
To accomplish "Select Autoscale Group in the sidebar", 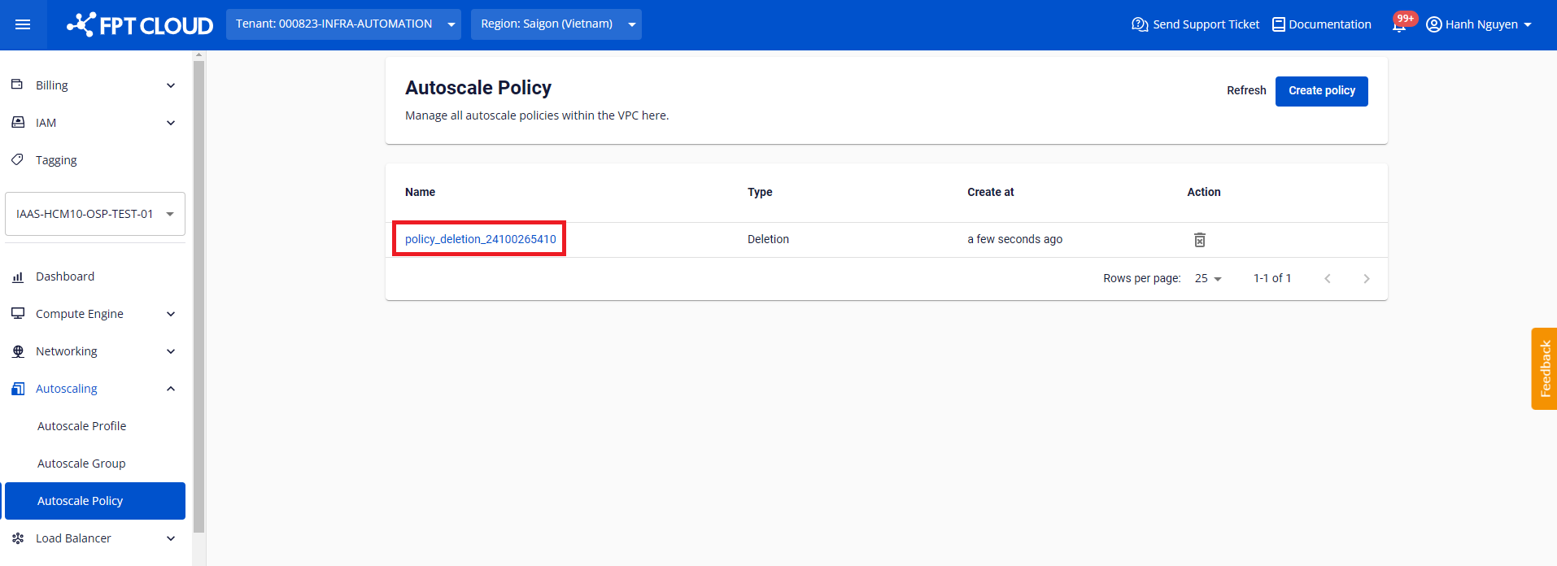I will (x=81, y=464).
